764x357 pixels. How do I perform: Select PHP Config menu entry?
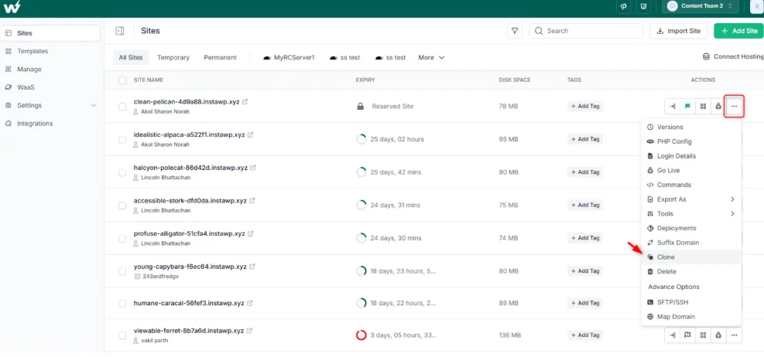click(691, 141)
